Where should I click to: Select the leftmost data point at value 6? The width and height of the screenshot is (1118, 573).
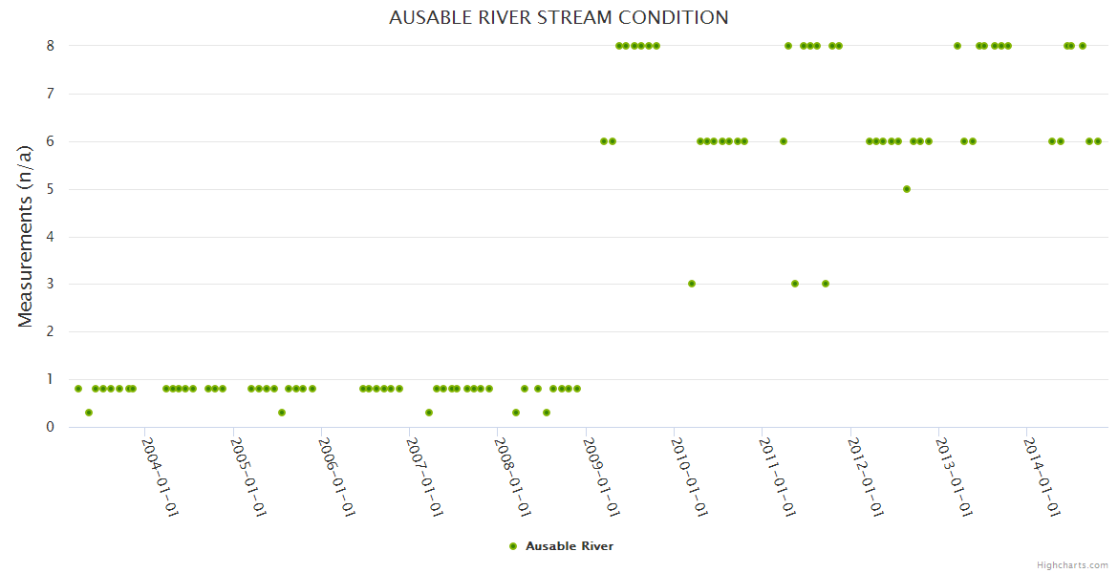pyautogui.click(x=604, y=141)
